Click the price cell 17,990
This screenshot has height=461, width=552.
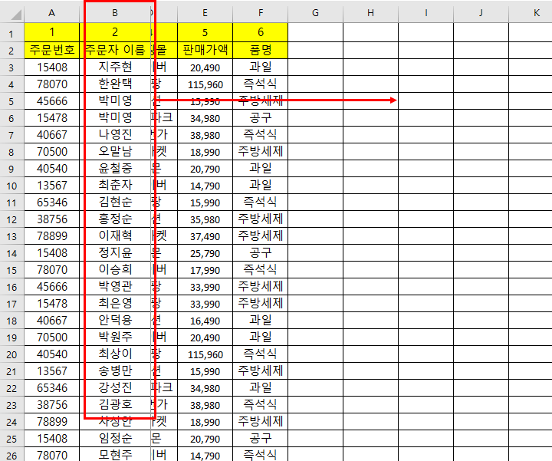click(x=205, y=270)
